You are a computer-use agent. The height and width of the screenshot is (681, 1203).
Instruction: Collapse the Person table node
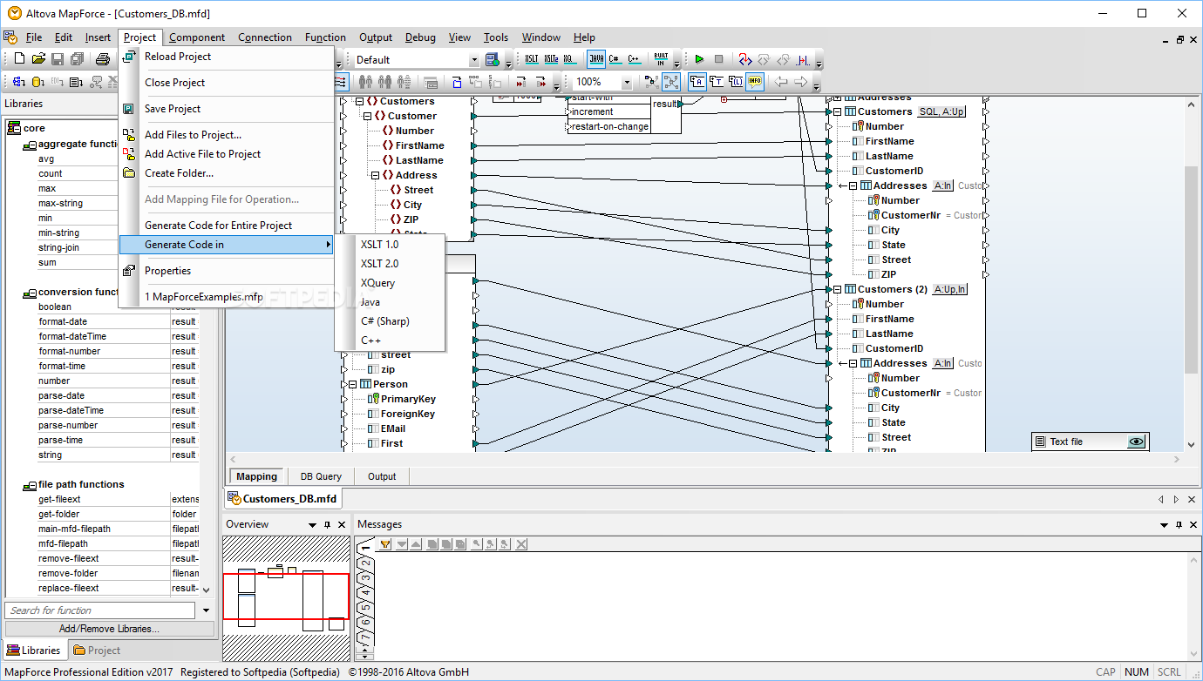tap(352, 384)
